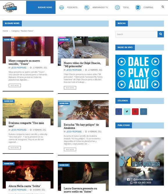
Task: Click the Podcasts headphone icon
Action: (x=61, y=8)
